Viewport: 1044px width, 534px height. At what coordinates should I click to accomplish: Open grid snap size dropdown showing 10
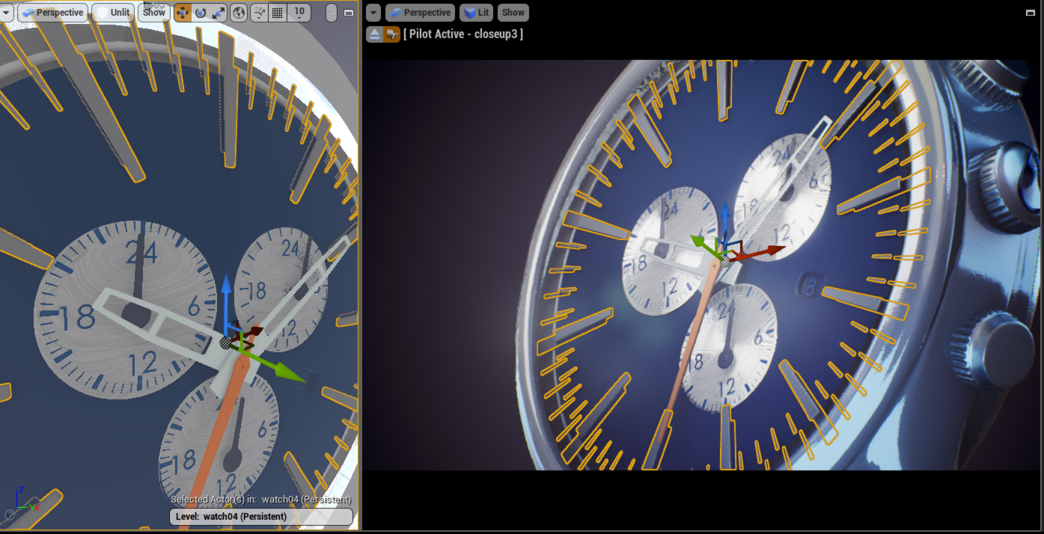299,13
